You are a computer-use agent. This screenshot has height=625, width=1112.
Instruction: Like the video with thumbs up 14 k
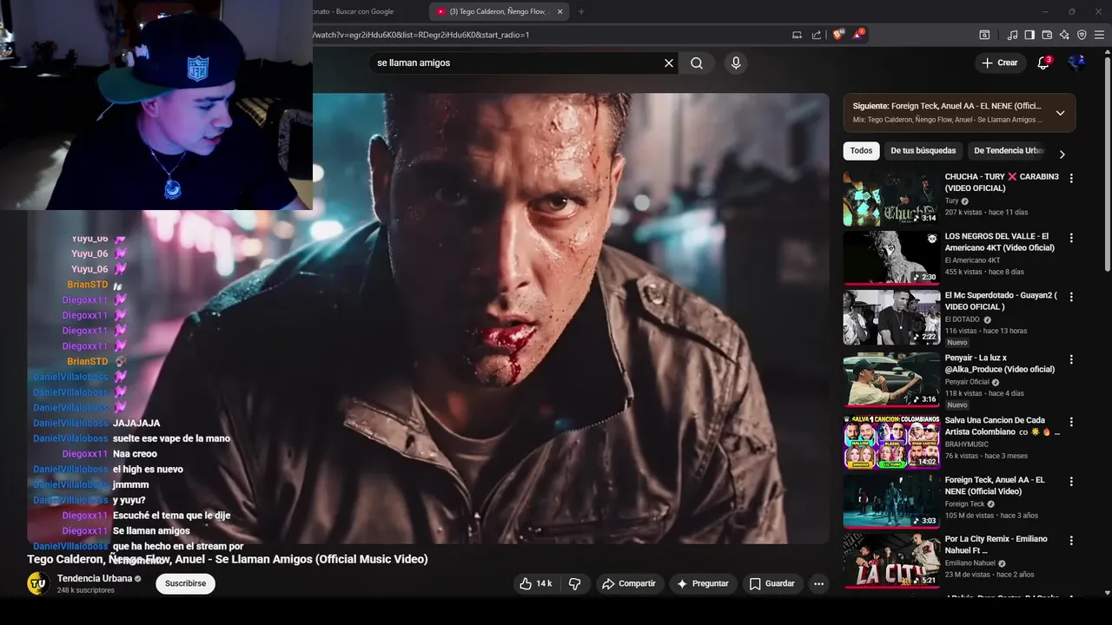536,584
